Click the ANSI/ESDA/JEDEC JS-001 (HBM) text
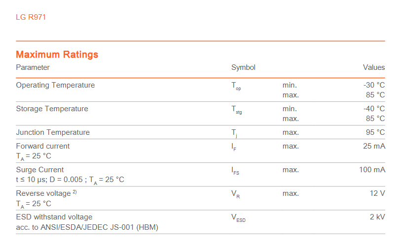Viewport: 403px width, 246px height. tap(99, 227)
